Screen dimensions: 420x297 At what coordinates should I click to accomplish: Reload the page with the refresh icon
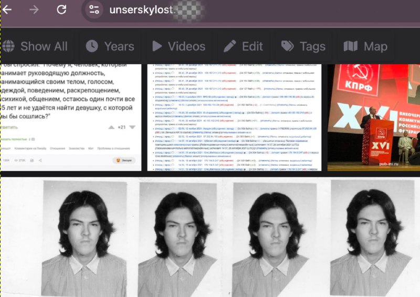[x=61, y=9]
